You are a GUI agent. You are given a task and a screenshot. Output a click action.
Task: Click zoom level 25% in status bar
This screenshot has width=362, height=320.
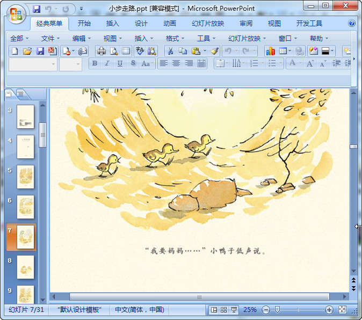click(x=250, y=310)
